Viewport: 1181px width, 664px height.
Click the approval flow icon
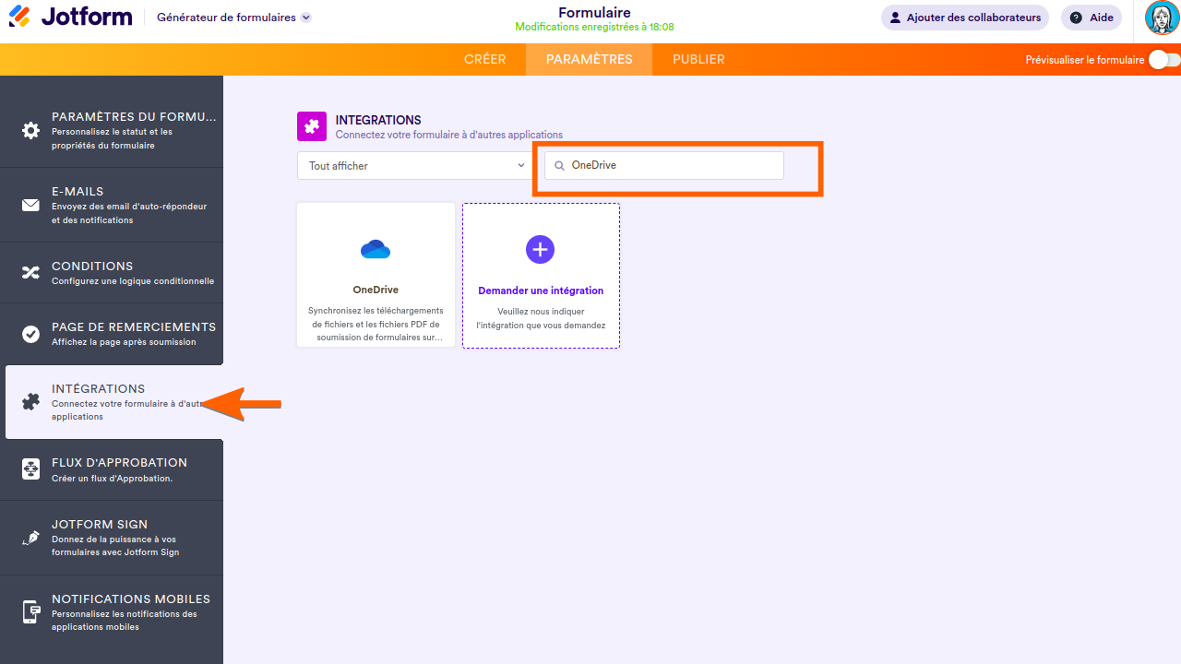pos(31,469)
